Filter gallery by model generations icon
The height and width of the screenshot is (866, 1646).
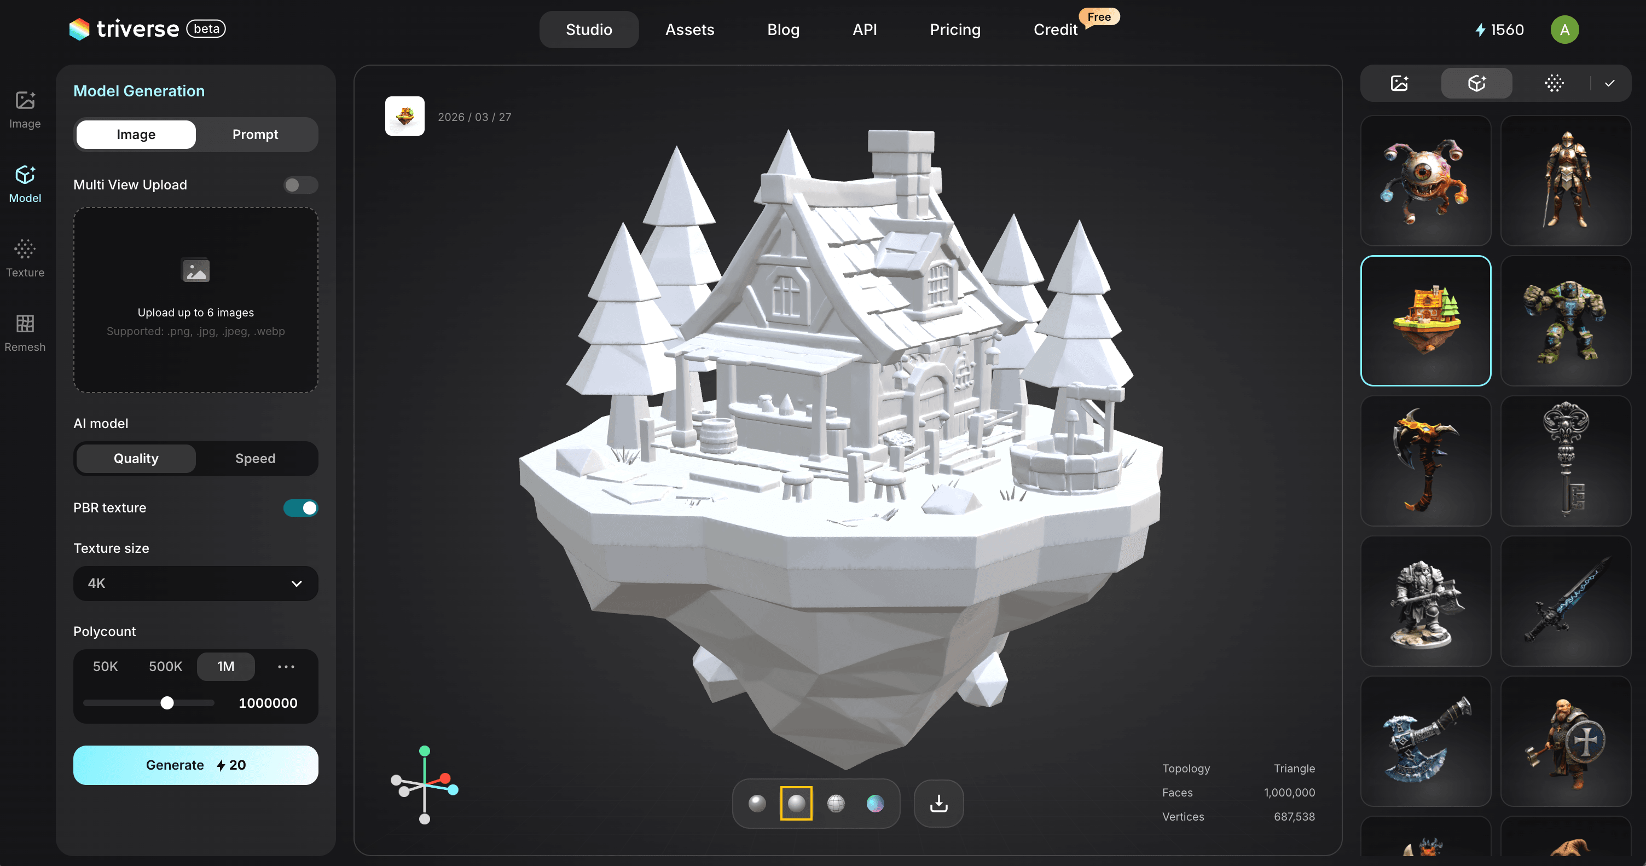(1477, 83)
